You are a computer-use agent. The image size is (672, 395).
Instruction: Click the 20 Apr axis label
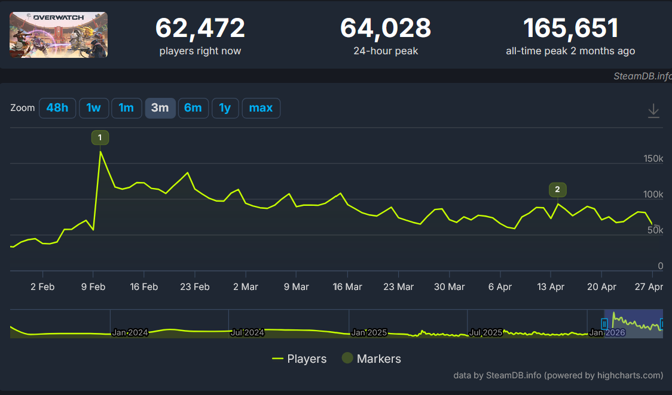tap(601, 287)
